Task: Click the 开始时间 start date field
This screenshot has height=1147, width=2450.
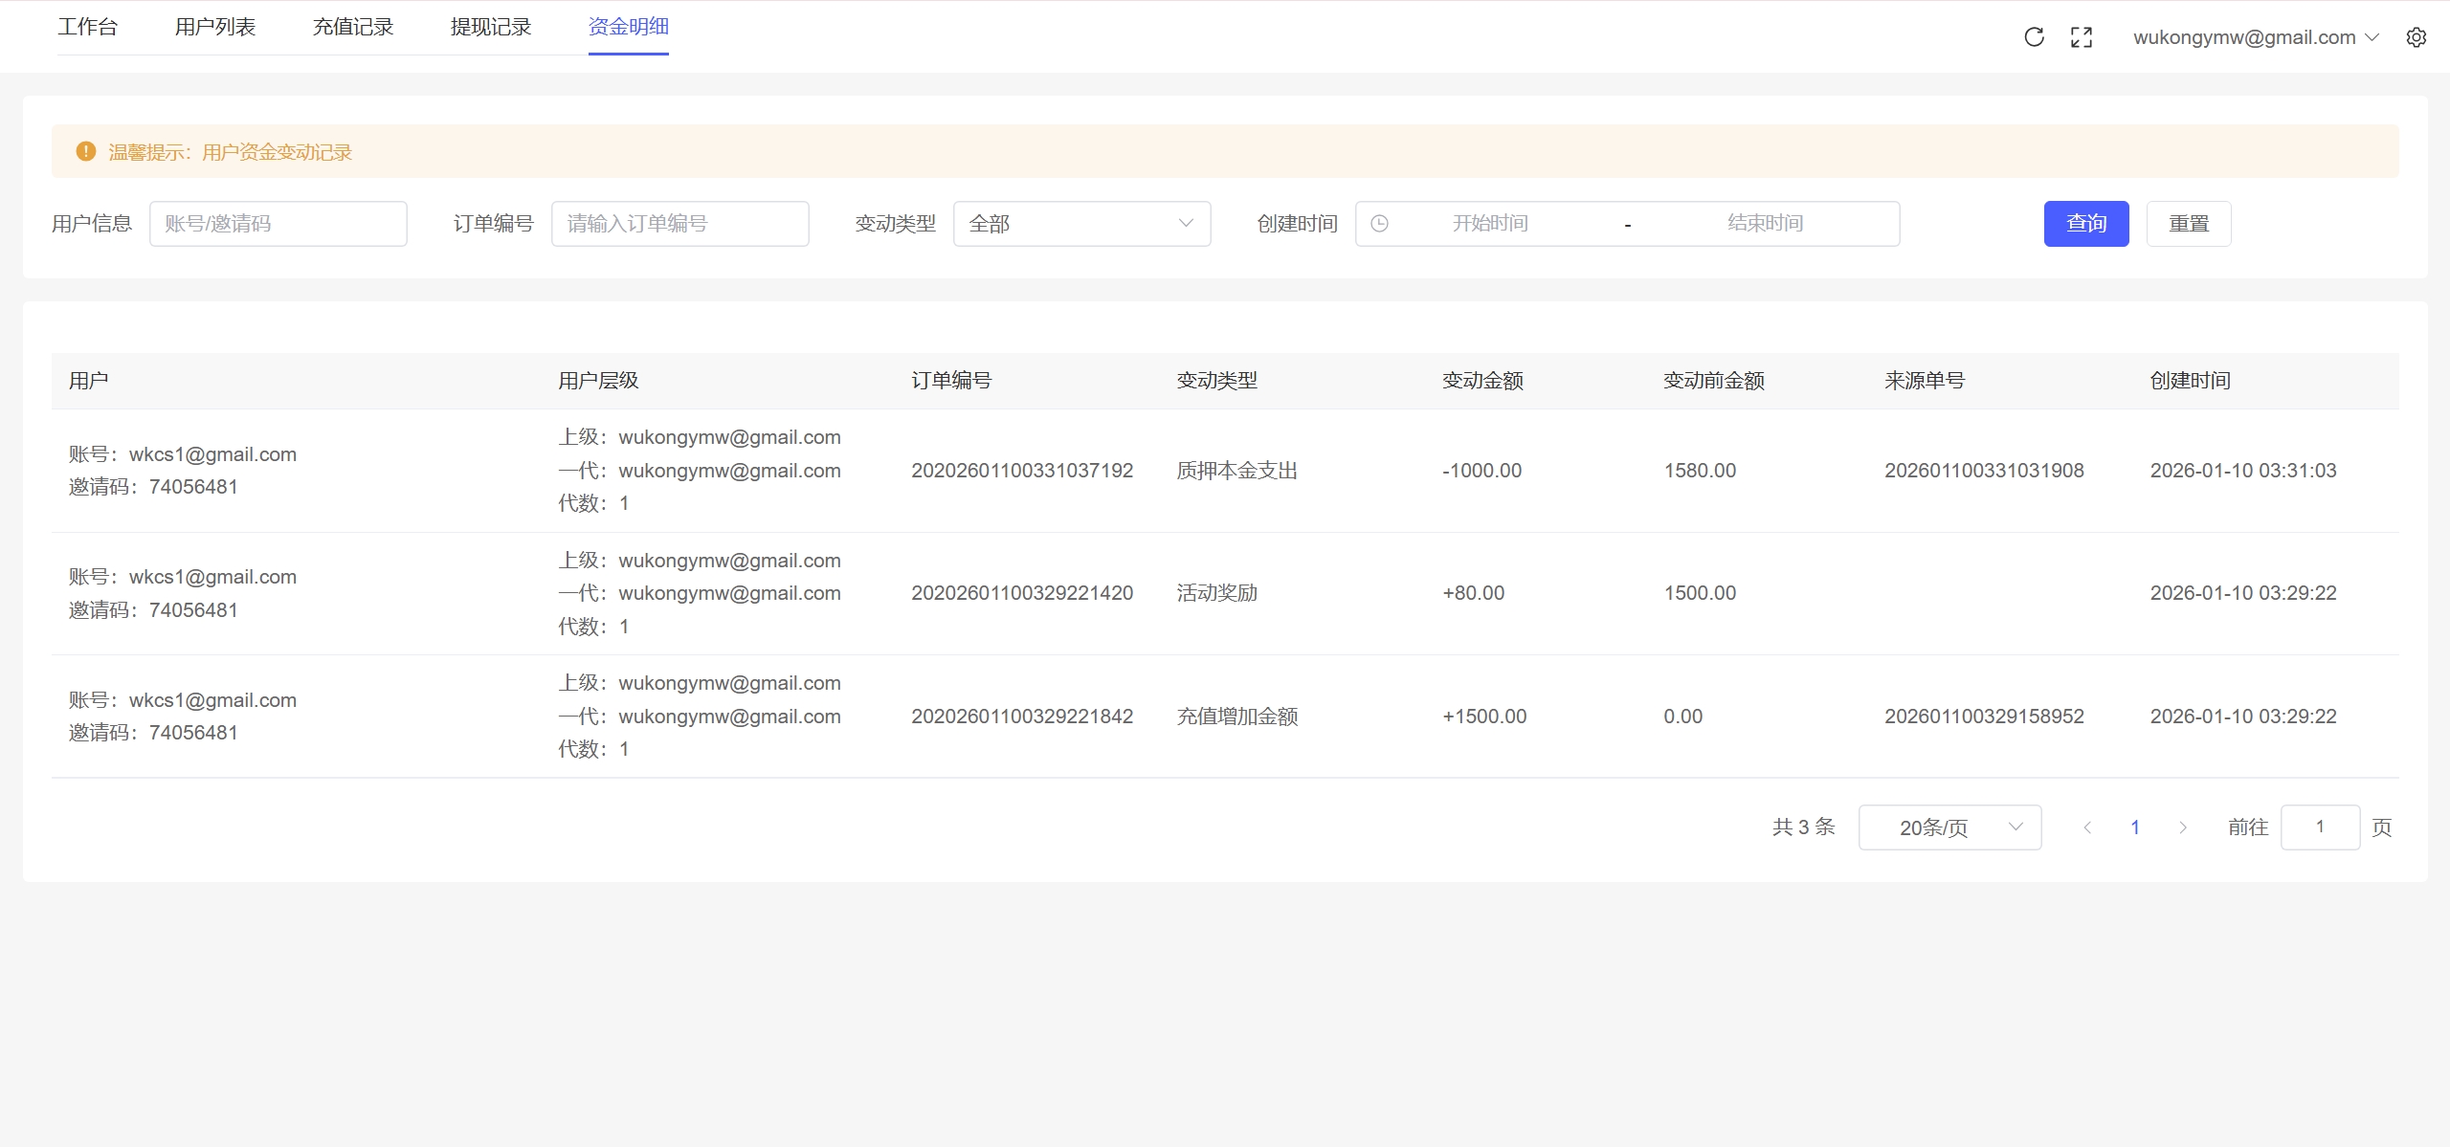Action: pyautogui.click(x=1490, y=224)
